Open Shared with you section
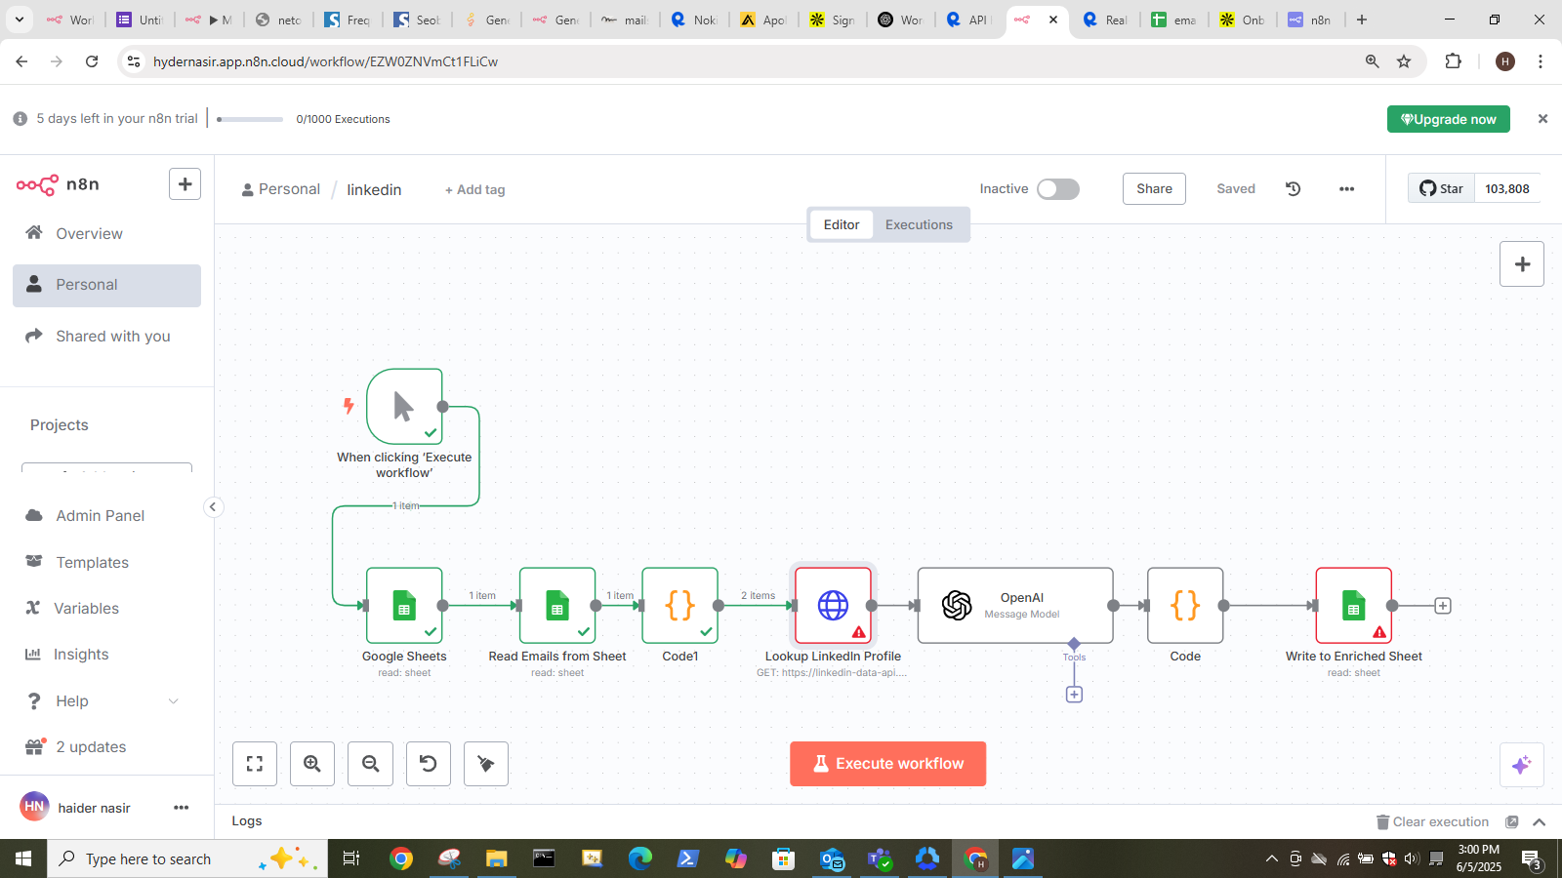The image size is (1562, 878). (106, 337)
